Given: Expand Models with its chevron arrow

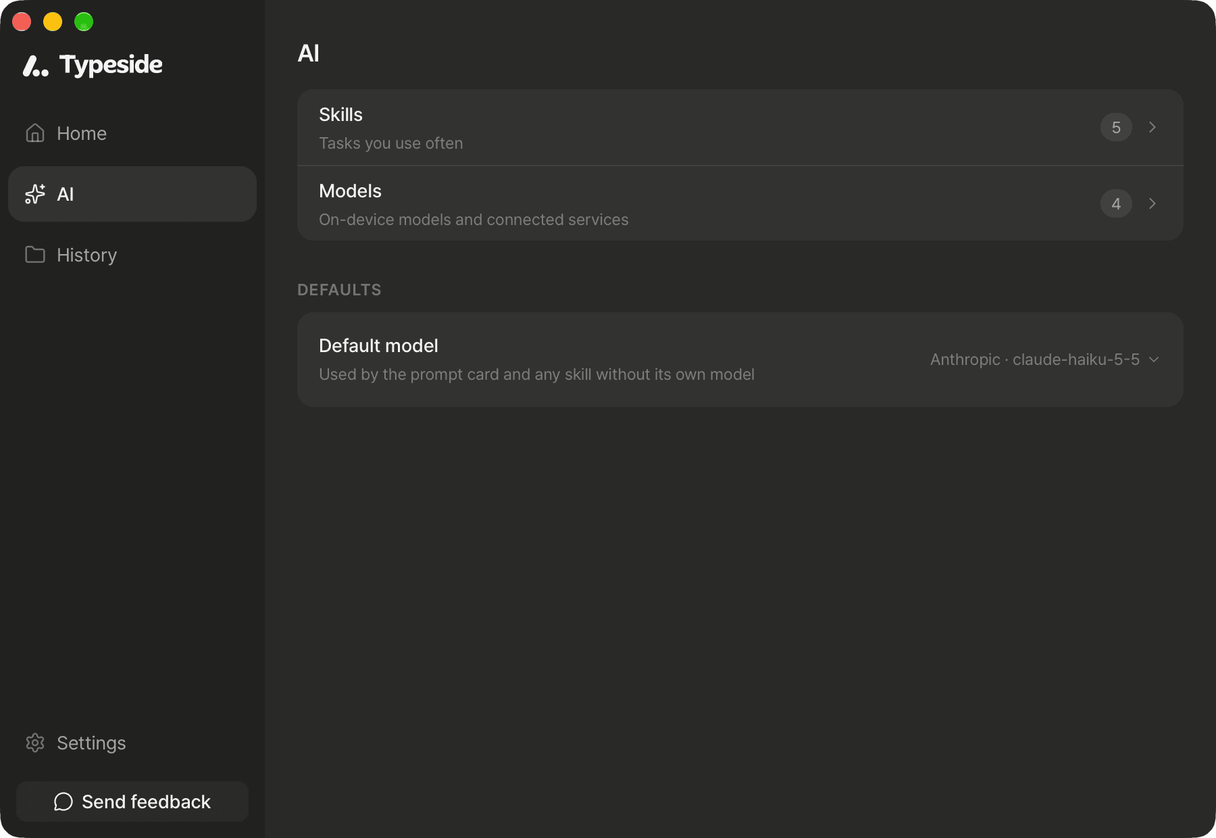Looking at the screenshot, I should [1152, 203].
